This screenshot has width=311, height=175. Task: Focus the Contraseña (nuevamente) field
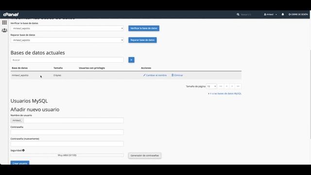click(x=67, y=144)
